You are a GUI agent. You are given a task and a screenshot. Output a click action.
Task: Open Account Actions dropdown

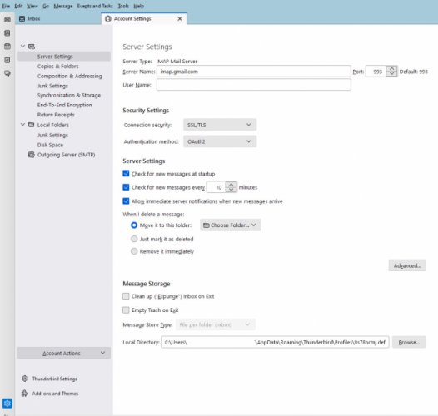64,353
